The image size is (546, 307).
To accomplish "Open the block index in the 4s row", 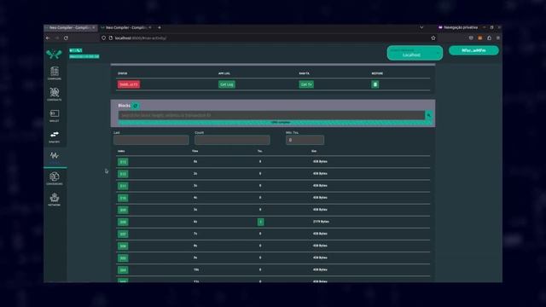I will click(x=123, y=198).
